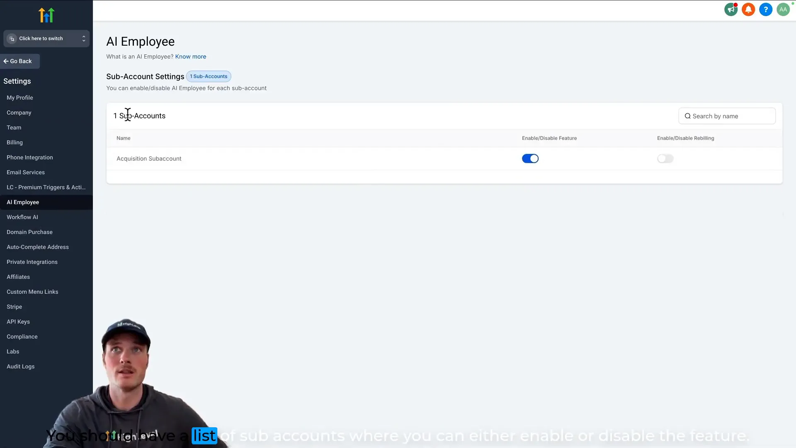Open Email Services settings

[26, 172]
